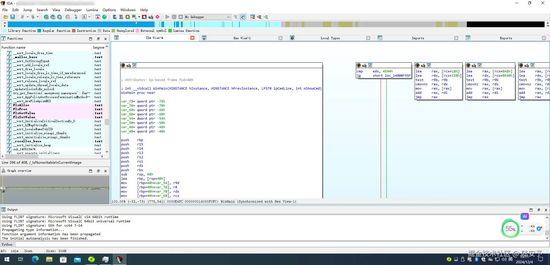Open the Lumina menu
Viewport: 550px width, 265px height.
92,10
